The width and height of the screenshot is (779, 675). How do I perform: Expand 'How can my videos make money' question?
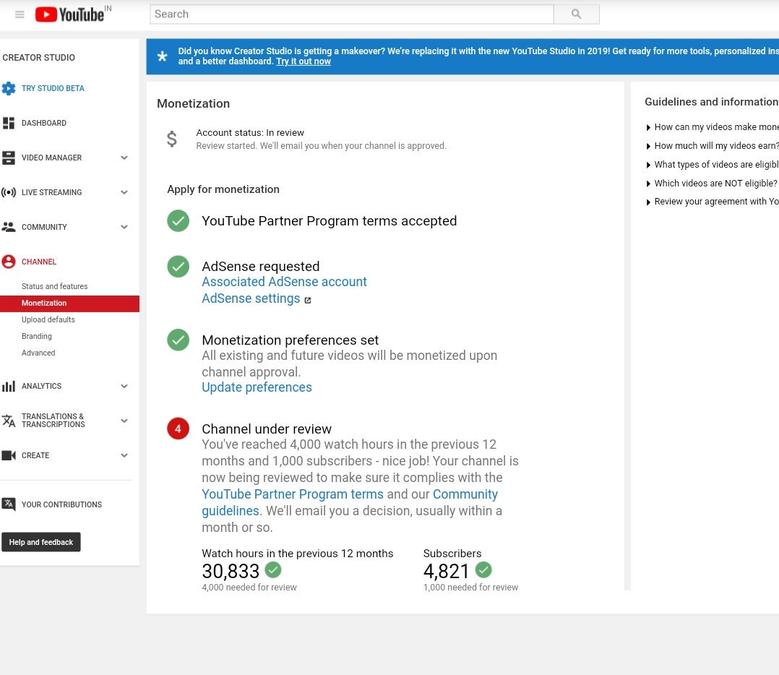point(713,127)
